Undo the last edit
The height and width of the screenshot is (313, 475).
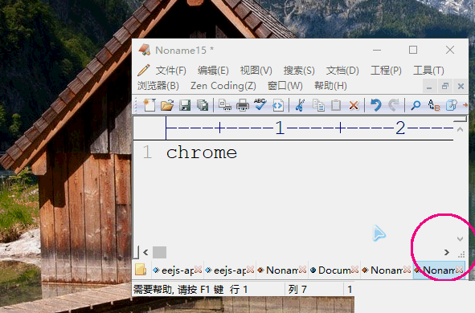[x=376, y=105]
